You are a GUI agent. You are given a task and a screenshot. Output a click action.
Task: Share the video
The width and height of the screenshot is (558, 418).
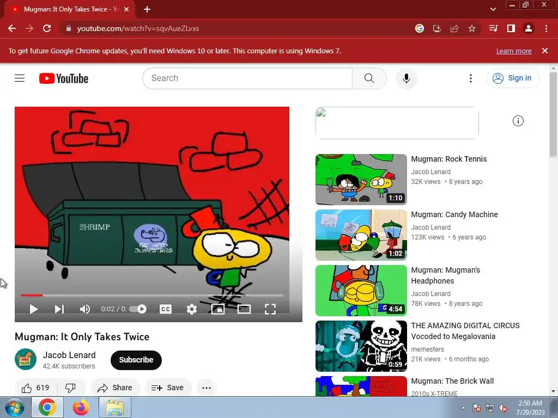[x=116, y=388]
